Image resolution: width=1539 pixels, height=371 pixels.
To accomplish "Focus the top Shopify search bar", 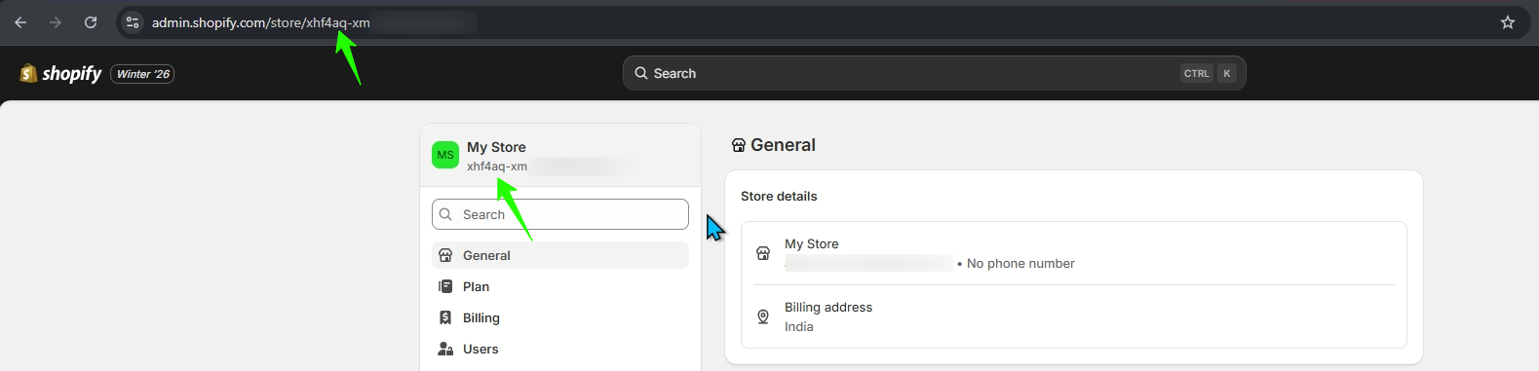I will (x=934, y=73).
